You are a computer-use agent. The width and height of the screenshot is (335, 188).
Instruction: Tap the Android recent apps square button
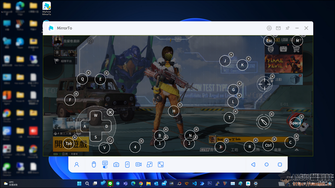(x=280, y=165)
